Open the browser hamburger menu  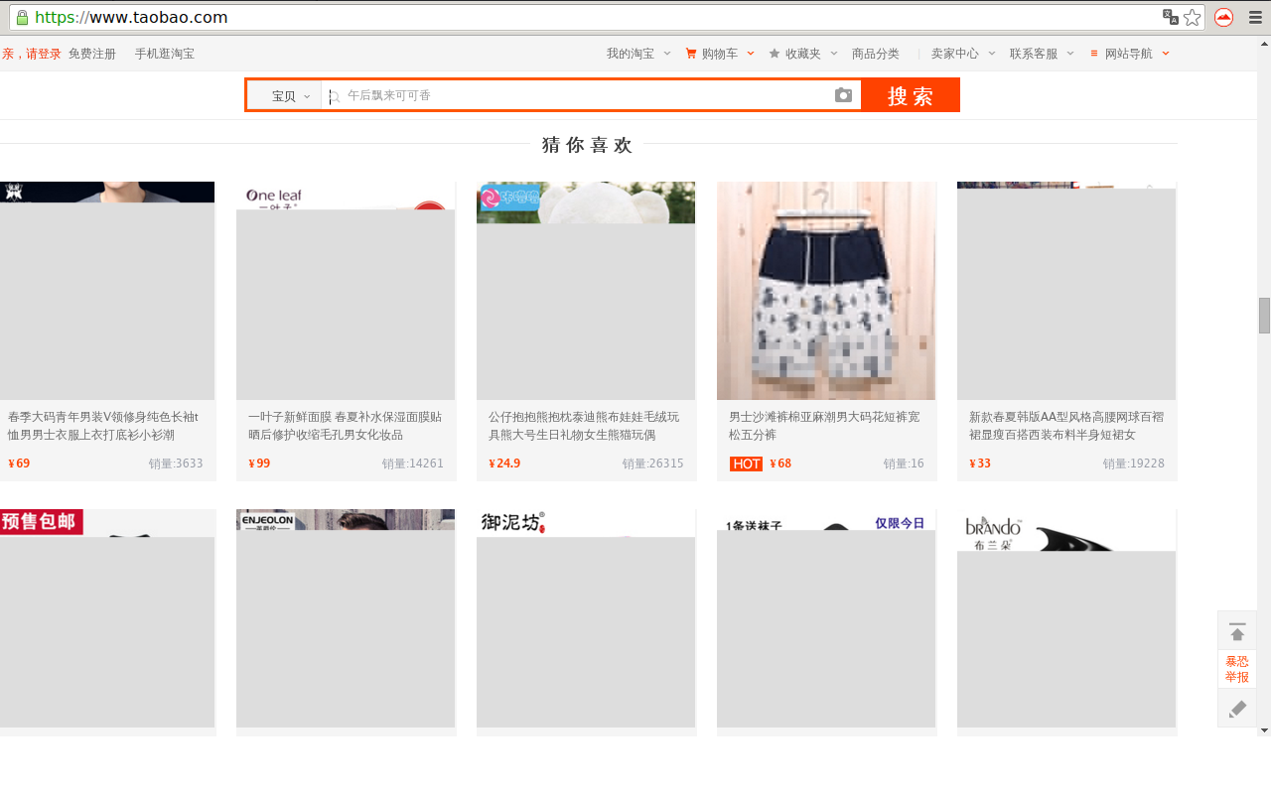click(x=1255, y=18)
